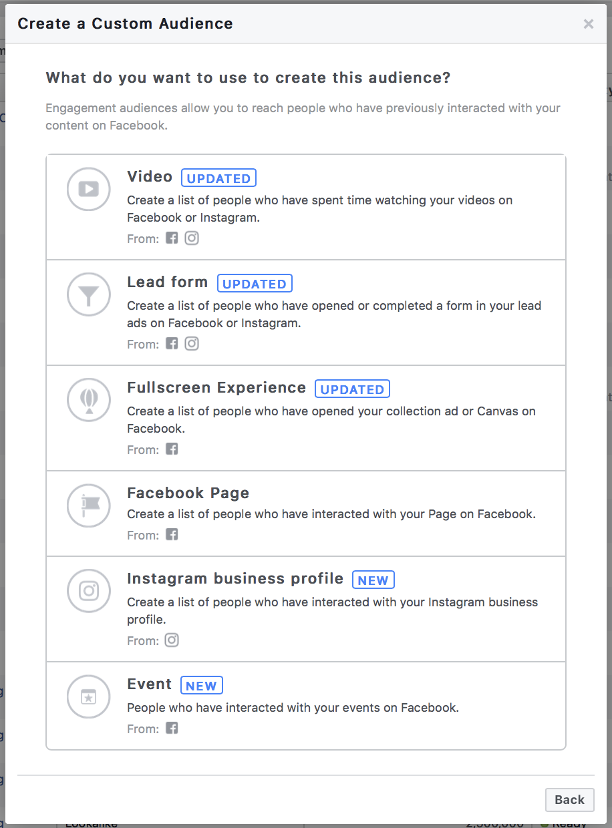Click the Facebook source icon under Fullscreen Experience
Viewport: 612px width, 828px height.
172,449
